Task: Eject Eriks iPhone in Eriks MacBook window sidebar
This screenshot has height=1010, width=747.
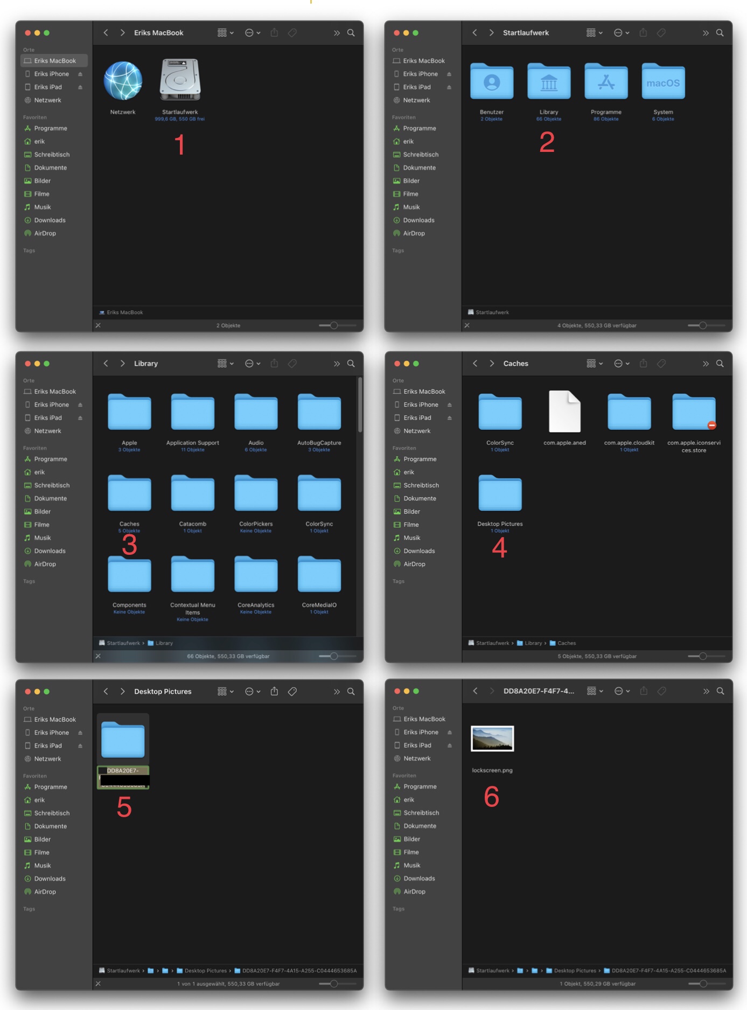Action: coord(80,74)
